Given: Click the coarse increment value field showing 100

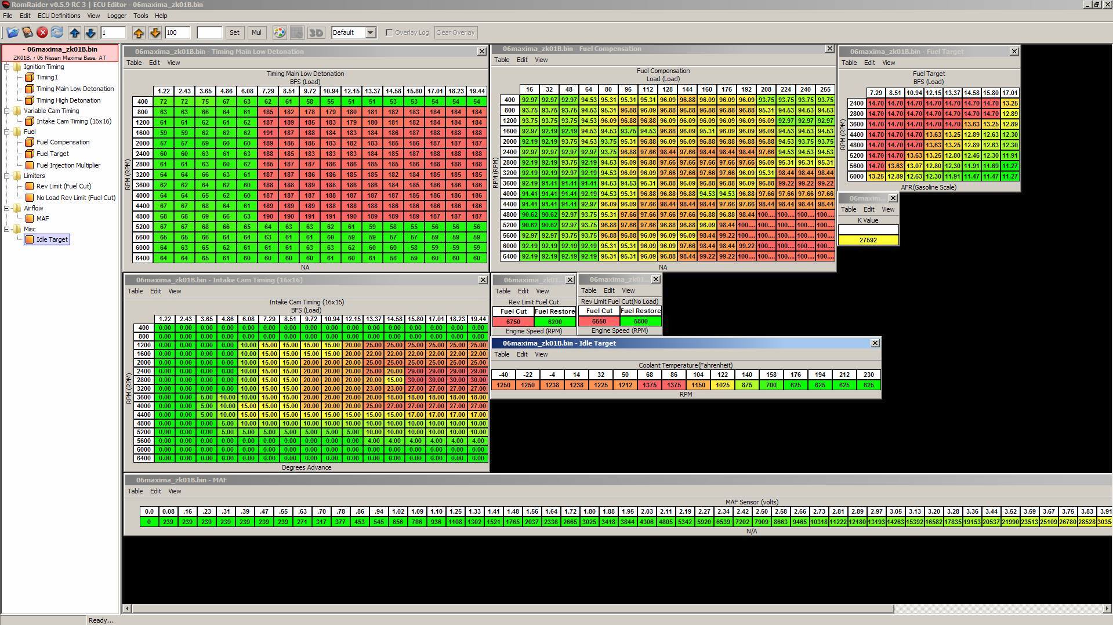Looking at the screenshot, I should click(177, 32).
